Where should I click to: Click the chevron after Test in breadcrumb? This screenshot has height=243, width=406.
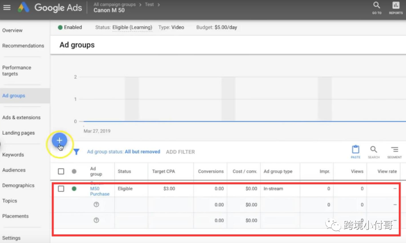click(159, 5)
